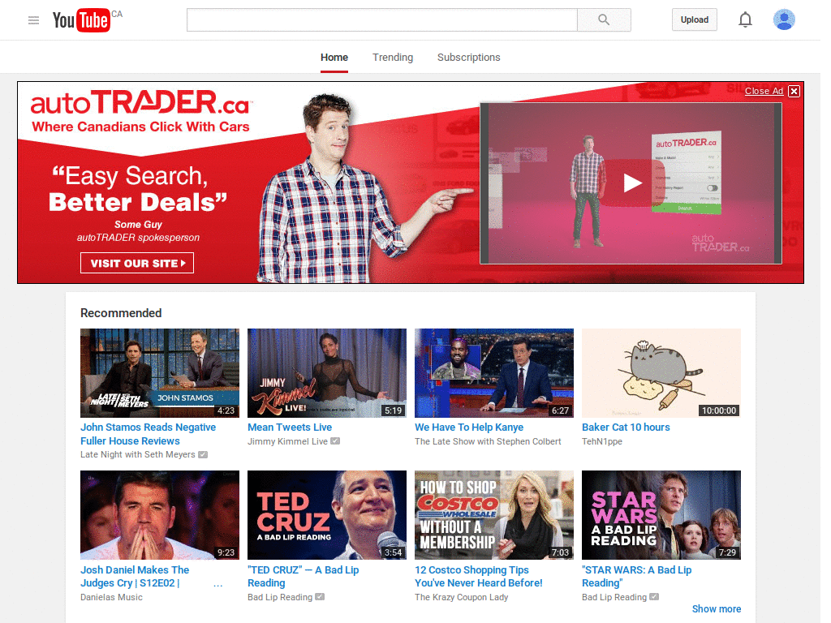831x623 pixels.
Task: Open Josh Daniel video thumbnail
Action: coord(160,515)
